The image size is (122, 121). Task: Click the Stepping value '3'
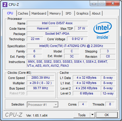108,51
